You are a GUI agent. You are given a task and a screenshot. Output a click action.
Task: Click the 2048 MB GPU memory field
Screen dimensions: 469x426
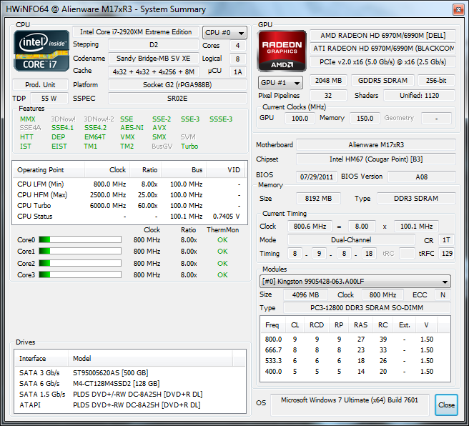(328, 81)
